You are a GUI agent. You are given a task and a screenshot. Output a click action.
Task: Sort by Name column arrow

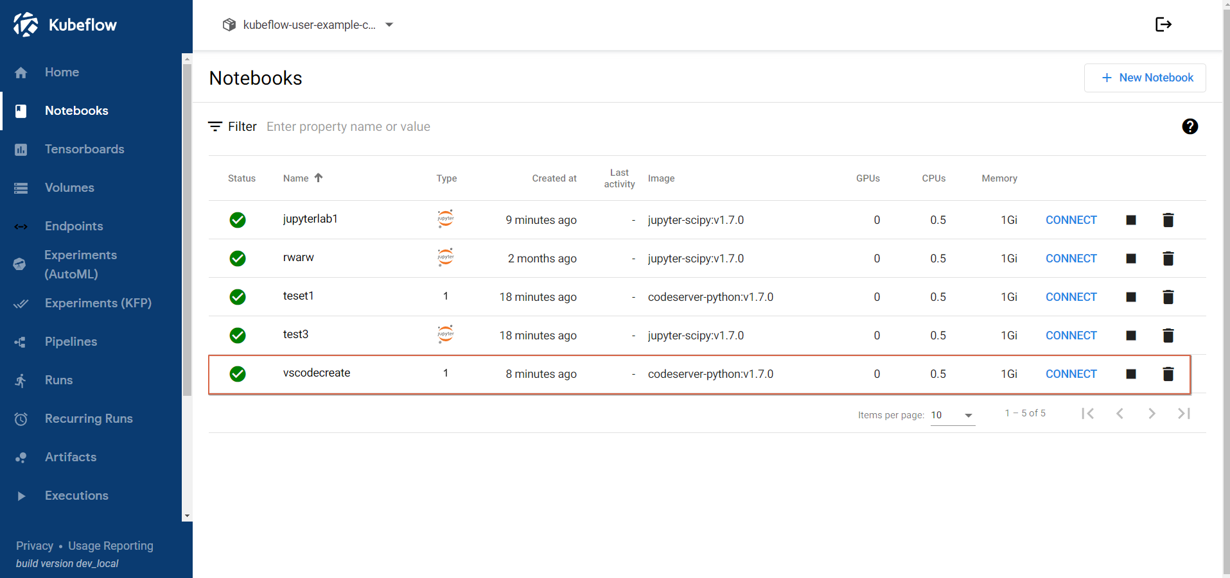(x=319, y=178)
